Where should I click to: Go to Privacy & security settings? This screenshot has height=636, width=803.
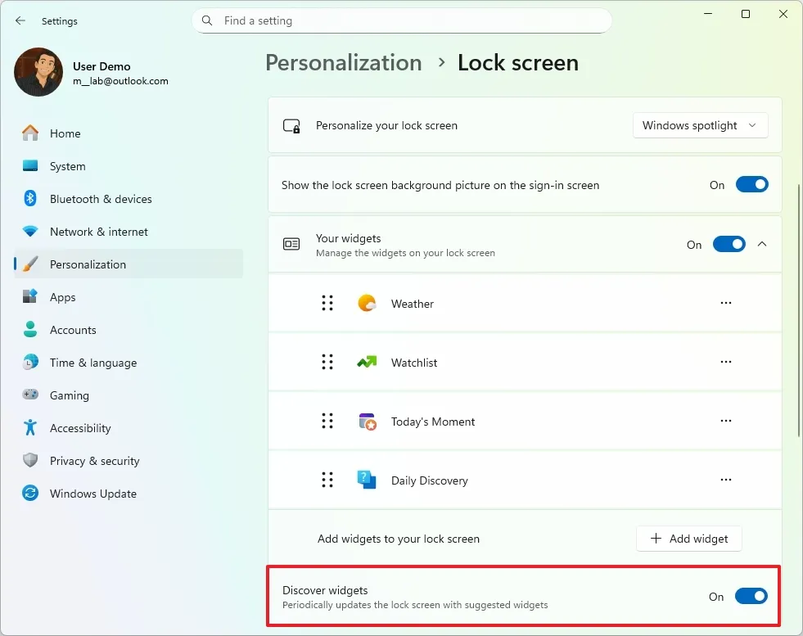click(x=94, y=461)
